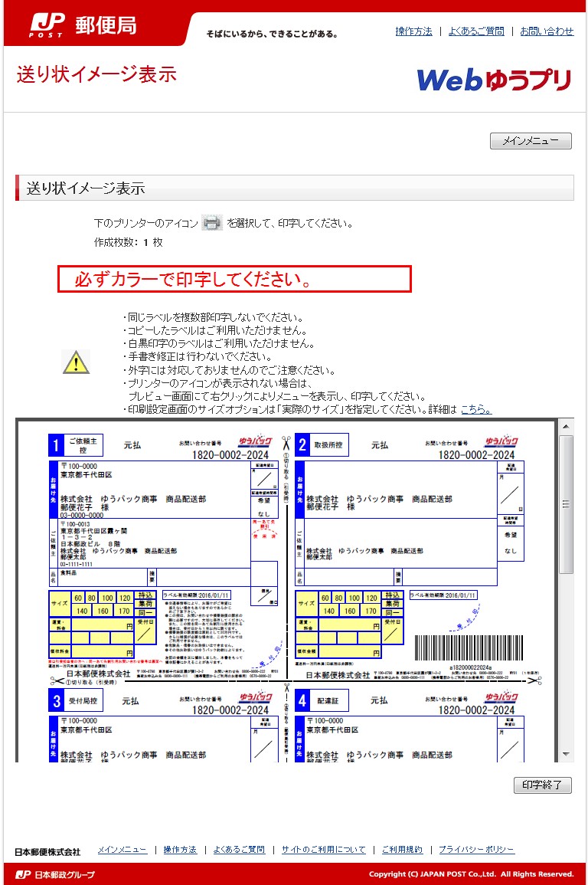Image resolution: width=588 pixels, height=885 pixels.
Task: Click the yellow warning triangle icon
Action: coord(76,362)
